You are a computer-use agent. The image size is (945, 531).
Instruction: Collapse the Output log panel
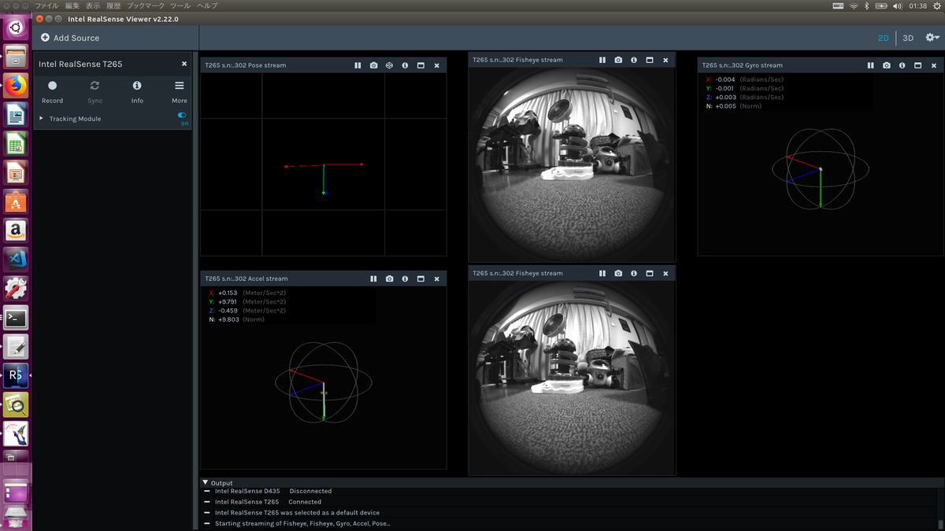click(206, 482)
